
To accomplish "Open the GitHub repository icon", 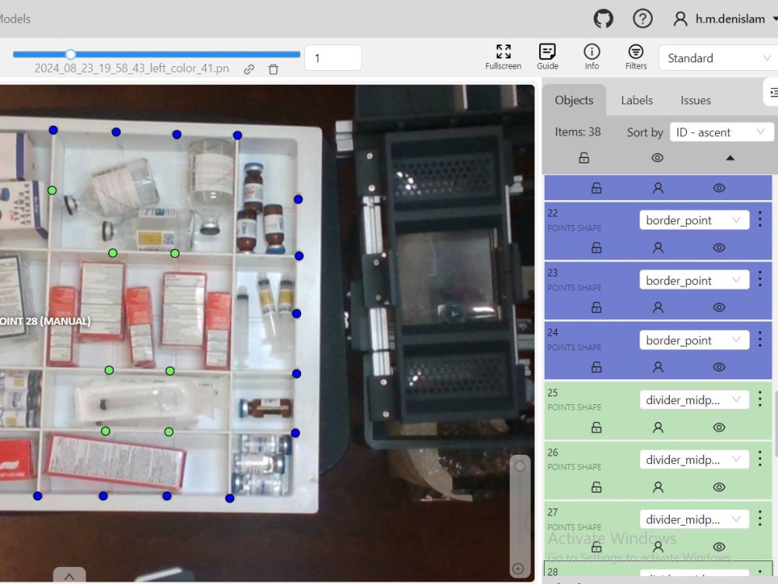I will pyautogui.click(x=604, y=19).
